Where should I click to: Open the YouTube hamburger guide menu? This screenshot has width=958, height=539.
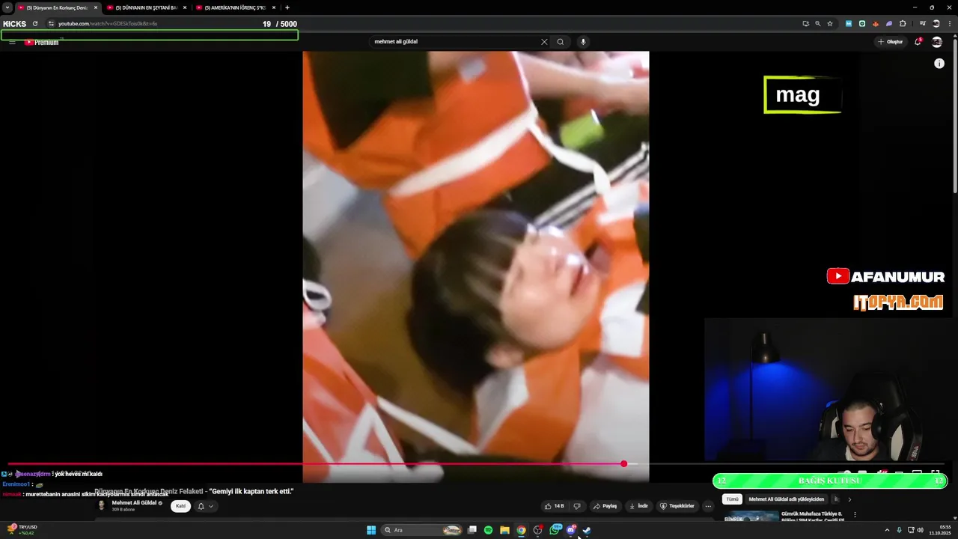12,42
